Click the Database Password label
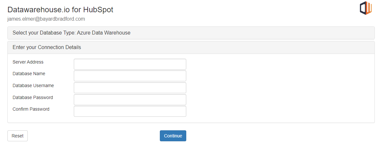The height and width of the screenshot is (160, 378). coord(33,97)
